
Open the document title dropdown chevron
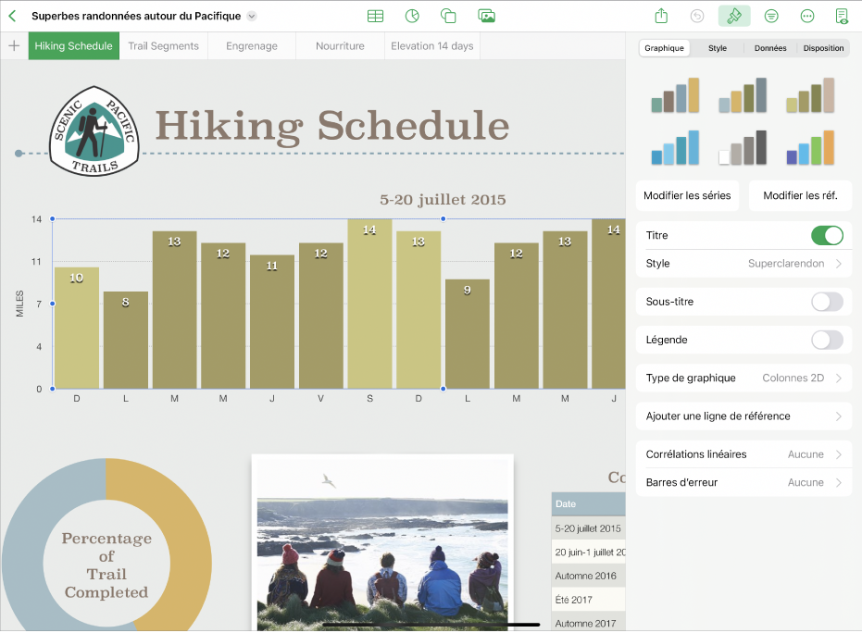pos(251,16)
